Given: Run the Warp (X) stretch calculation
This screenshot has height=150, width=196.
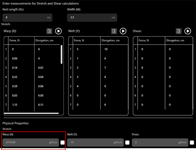Looking at the screenshot, I should [x=58, y=31].
